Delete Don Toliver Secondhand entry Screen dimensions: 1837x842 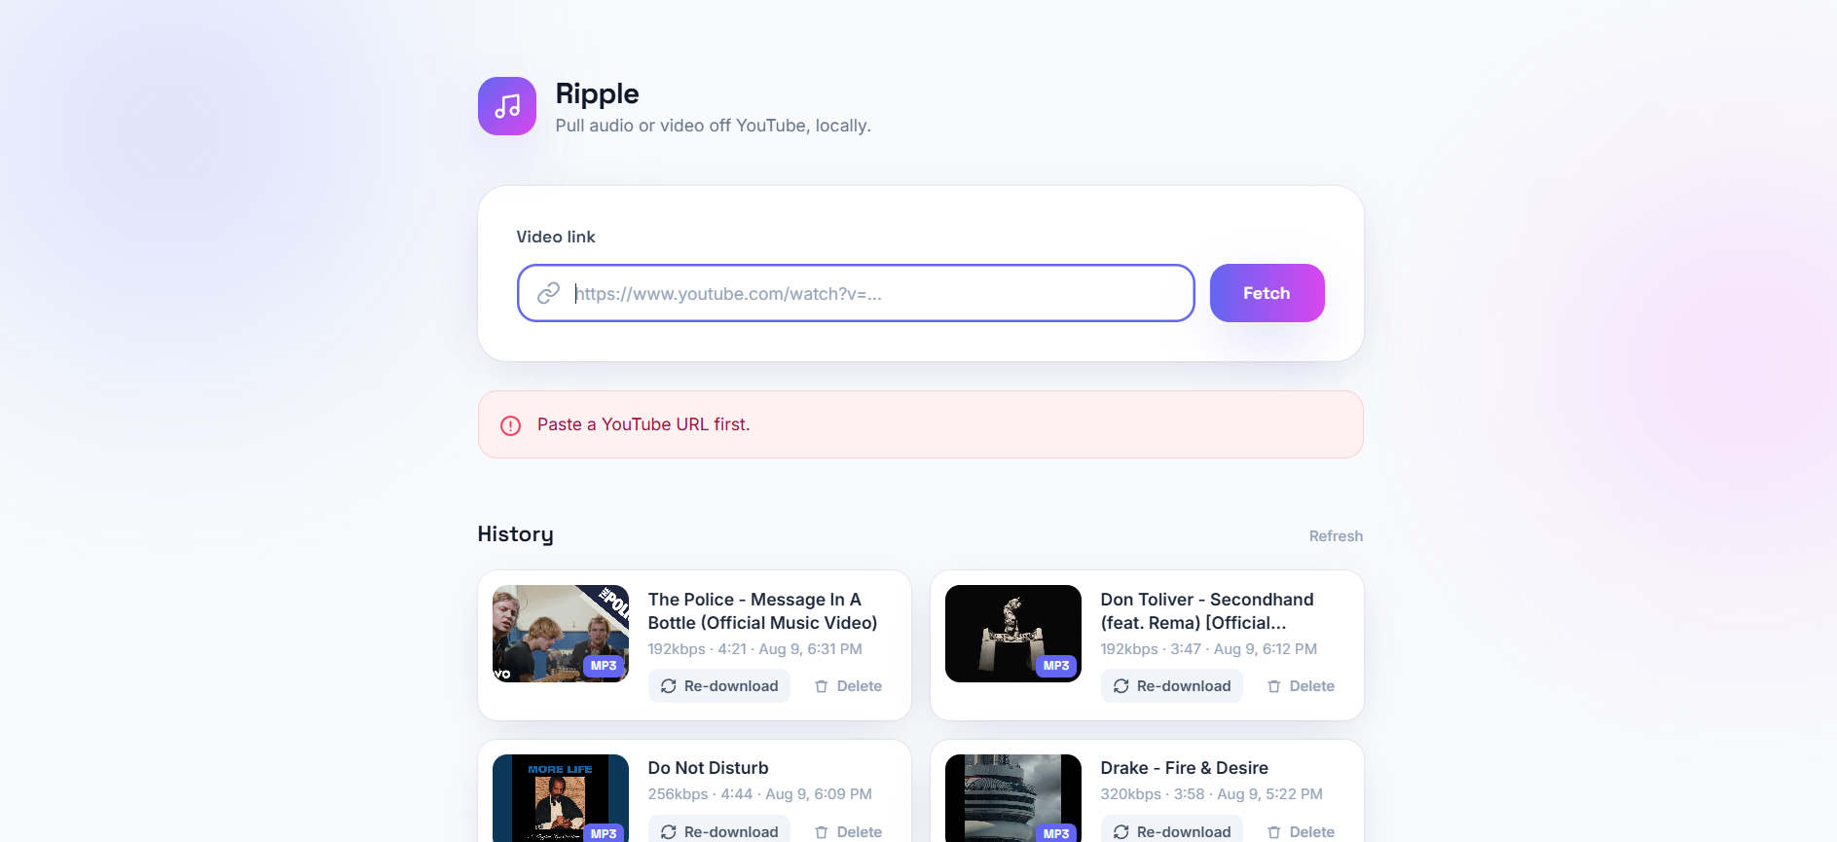(1301, 686)
